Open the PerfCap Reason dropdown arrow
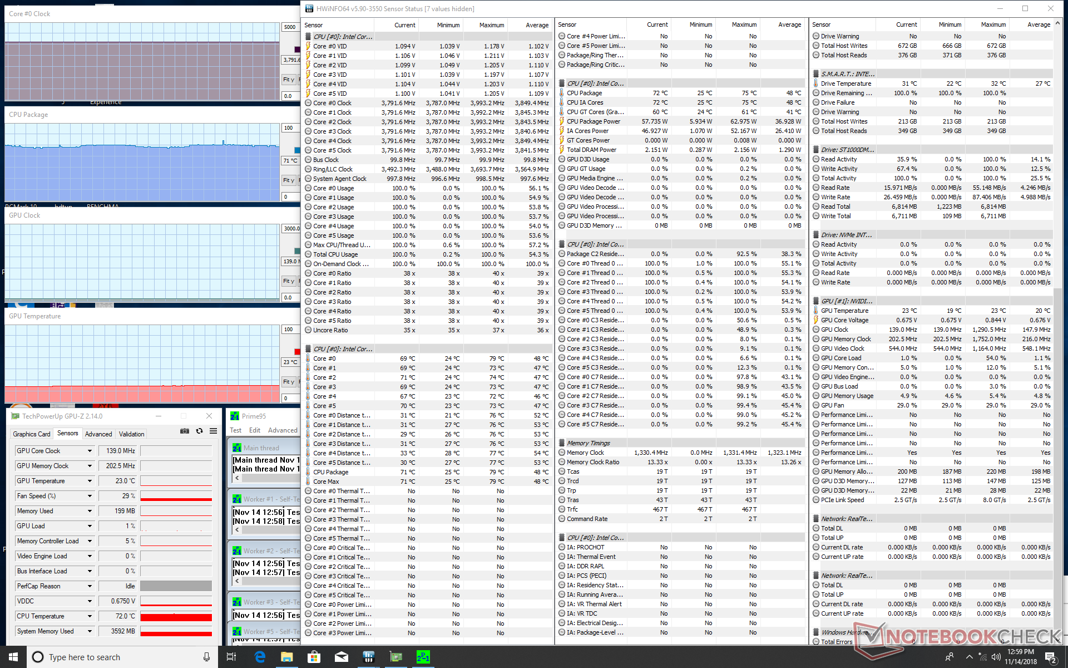 click(x=89, y=586)
